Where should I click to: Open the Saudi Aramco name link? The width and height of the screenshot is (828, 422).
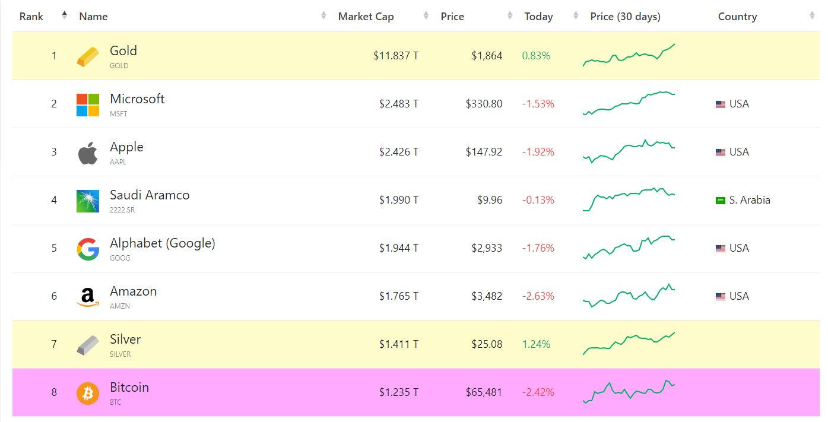pos(150,195)
